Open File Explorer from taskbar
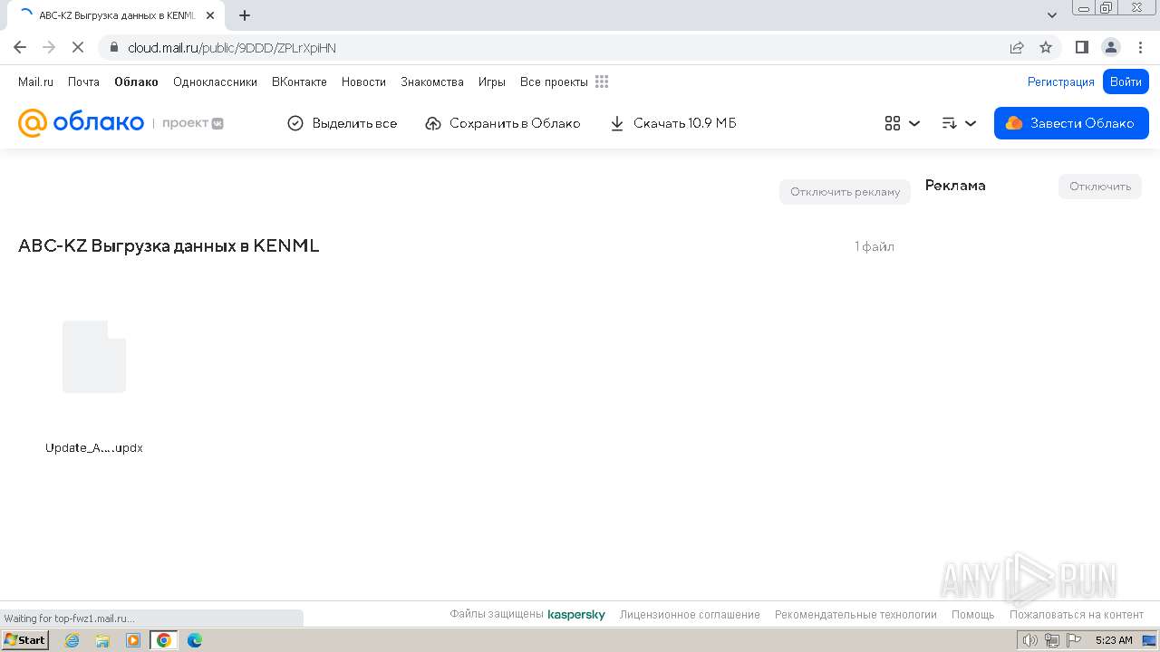This screenshot has height=652, width=1160. click(102, 640)
